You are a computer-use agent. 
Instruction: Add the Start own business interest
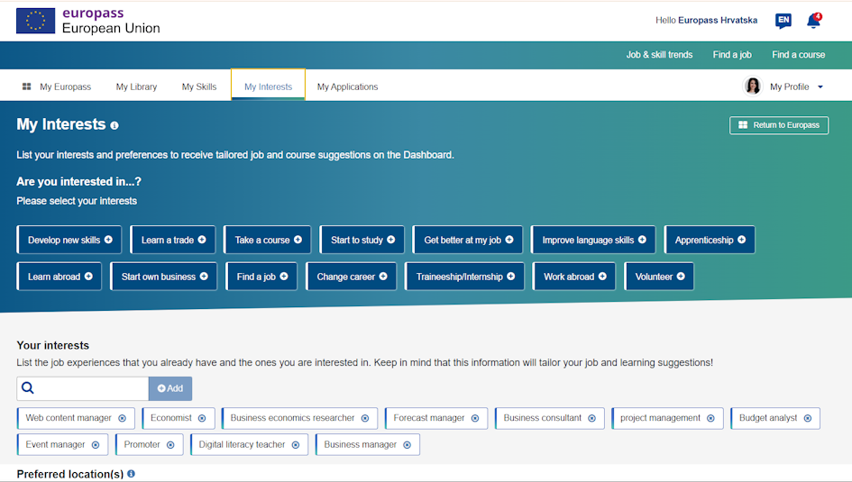click(163, 277)
